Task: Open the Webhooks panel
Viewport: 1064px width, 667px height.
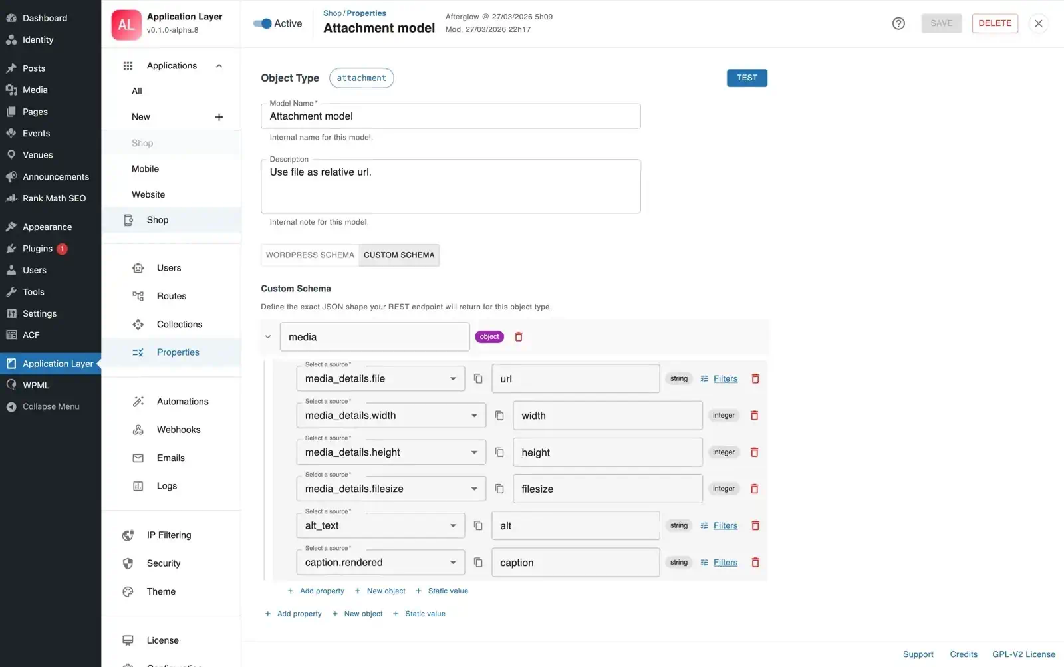Action: [x=178, y=429]
